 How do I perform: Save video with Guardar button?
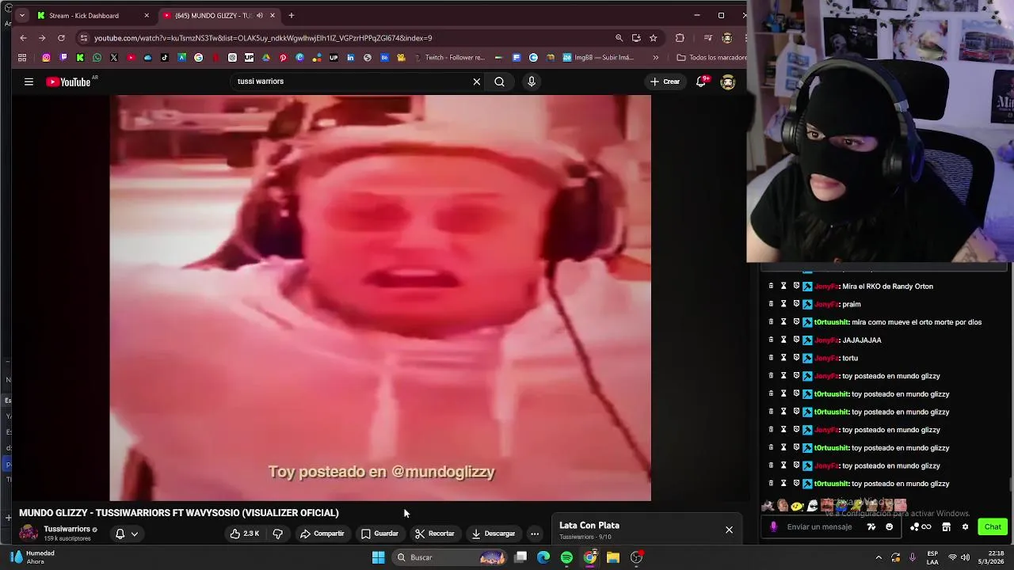pos(379,534)
